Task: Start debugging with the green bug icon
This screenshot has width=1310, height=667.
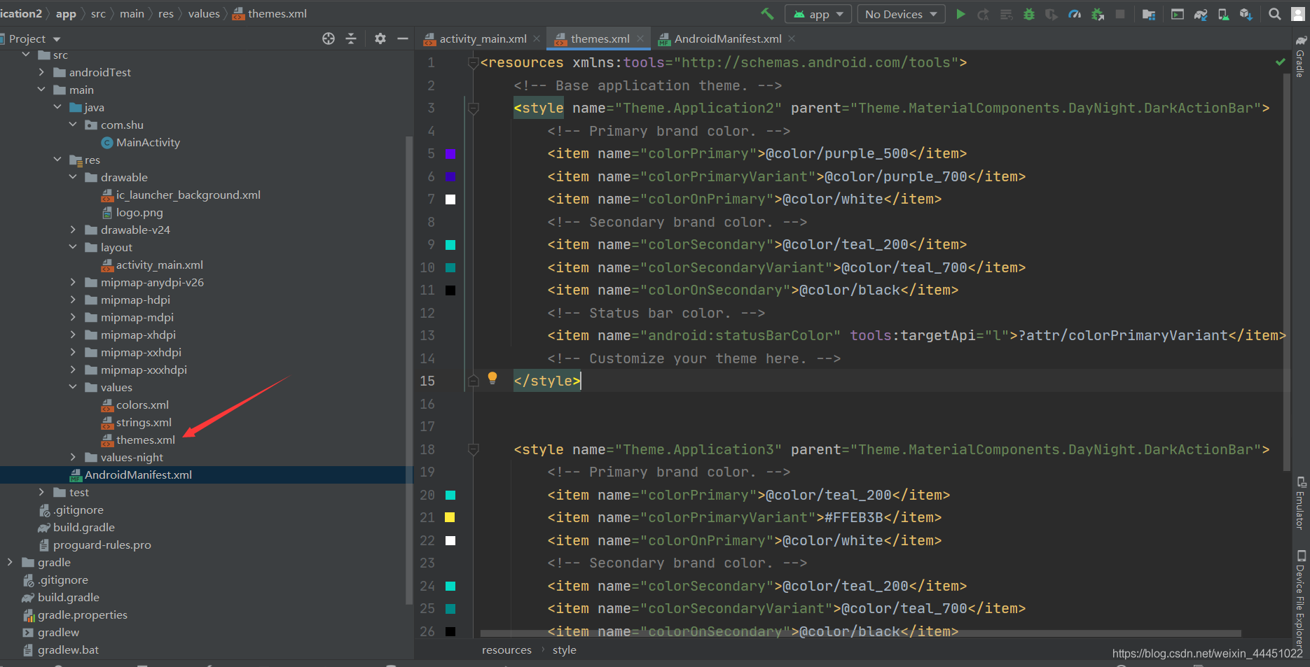Action: click(x=1028, y=14)
